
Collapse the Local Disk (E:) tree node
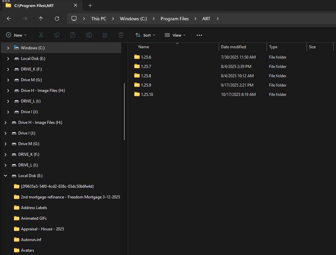pos(5,176)
